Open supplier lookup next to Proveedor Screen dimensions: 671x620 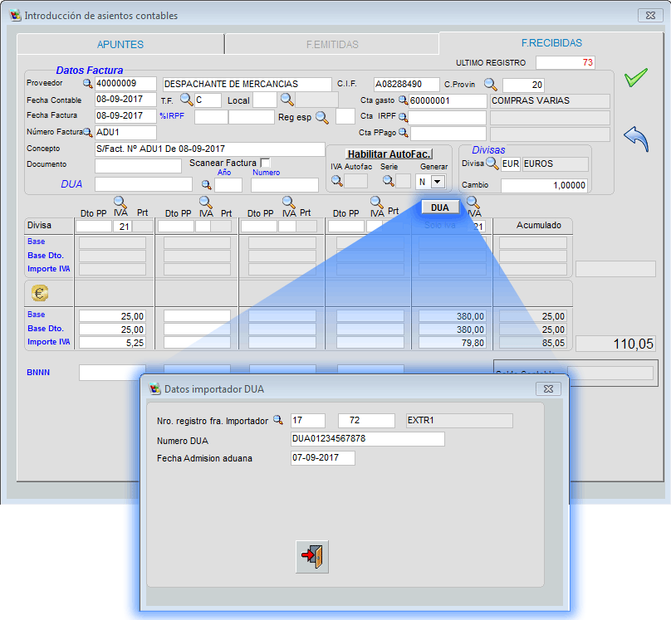click(x=87, y=83)
